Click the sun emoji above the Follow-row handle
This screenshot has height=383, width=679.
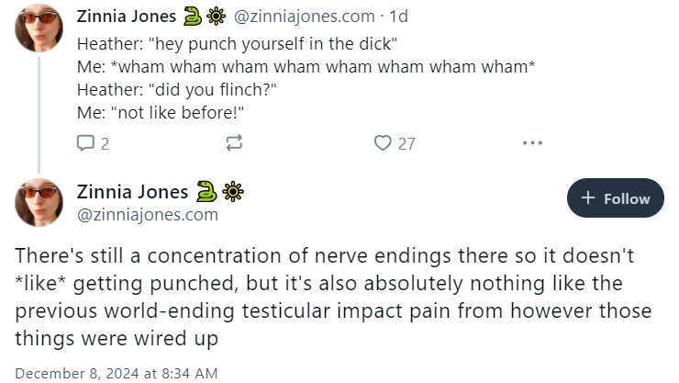[x=233, y=191]
